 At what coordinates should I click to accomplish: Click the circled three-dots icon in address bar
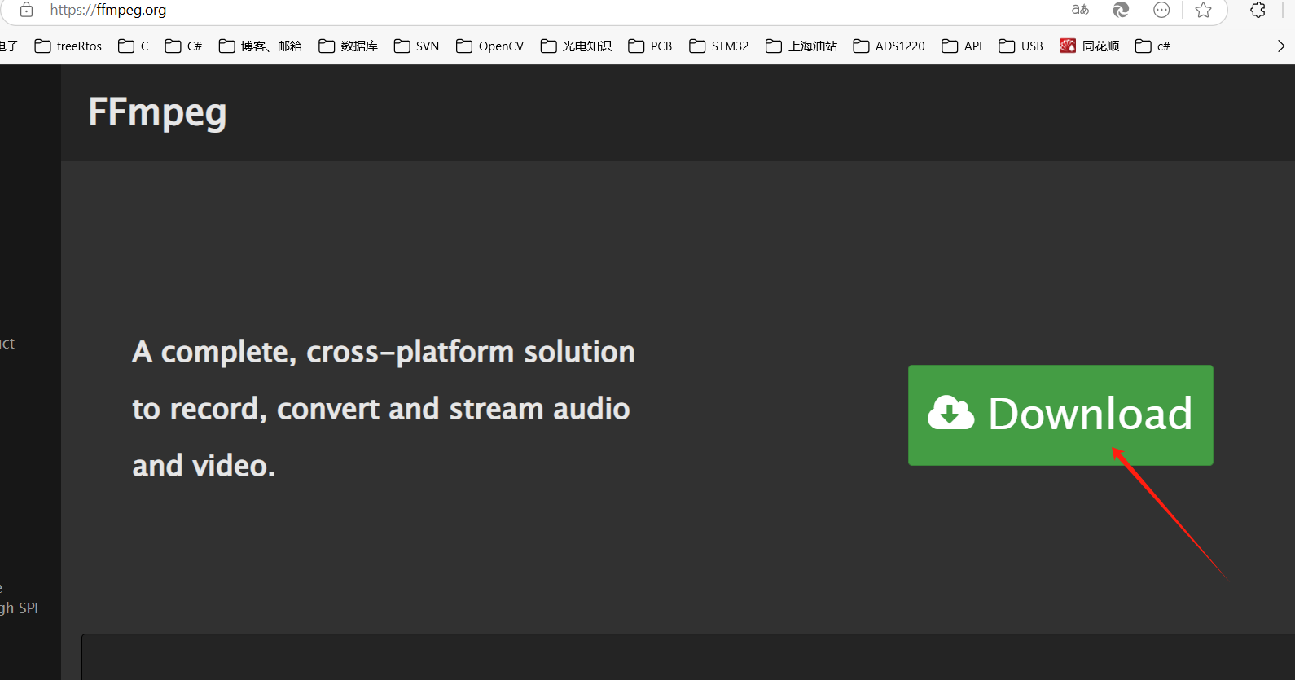[1161, 10]
